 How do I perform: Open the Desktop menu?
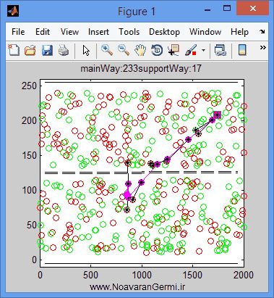[x=164, y=32]
